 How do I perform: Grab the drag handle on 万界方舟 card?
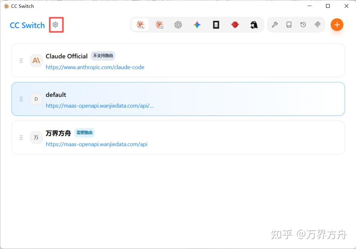[21, 137]
